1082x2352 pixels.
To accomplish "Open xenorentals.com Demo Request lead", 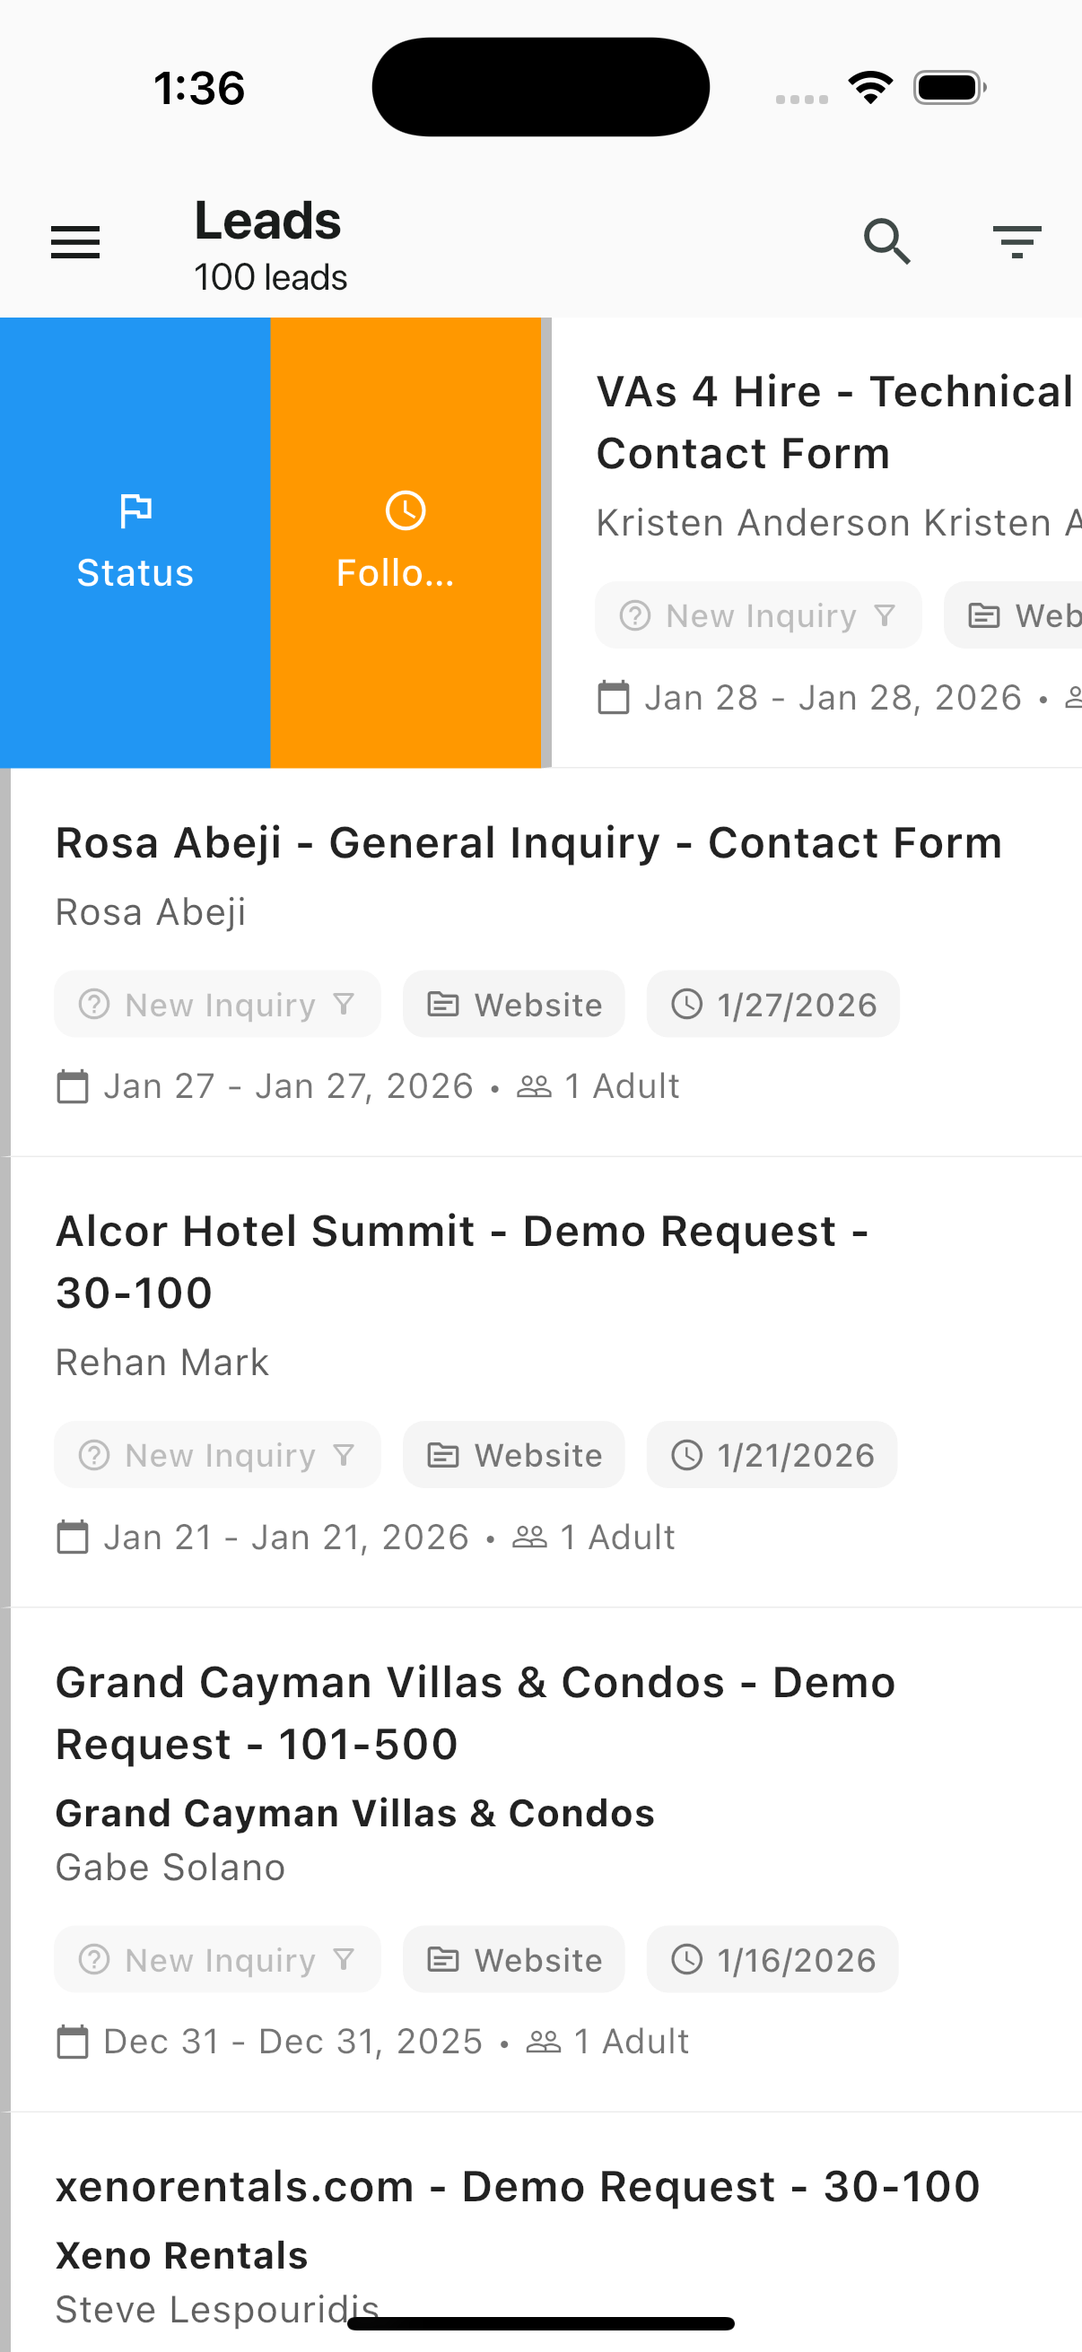I will [518, 2187].
